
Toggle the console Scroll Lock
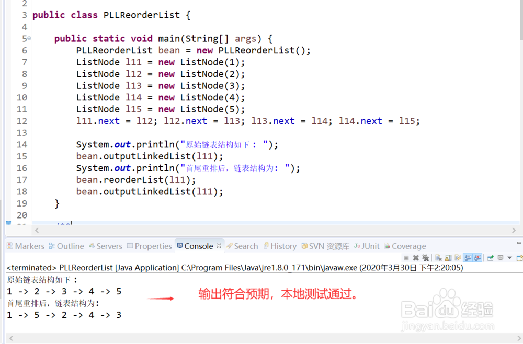click(448, 258)
